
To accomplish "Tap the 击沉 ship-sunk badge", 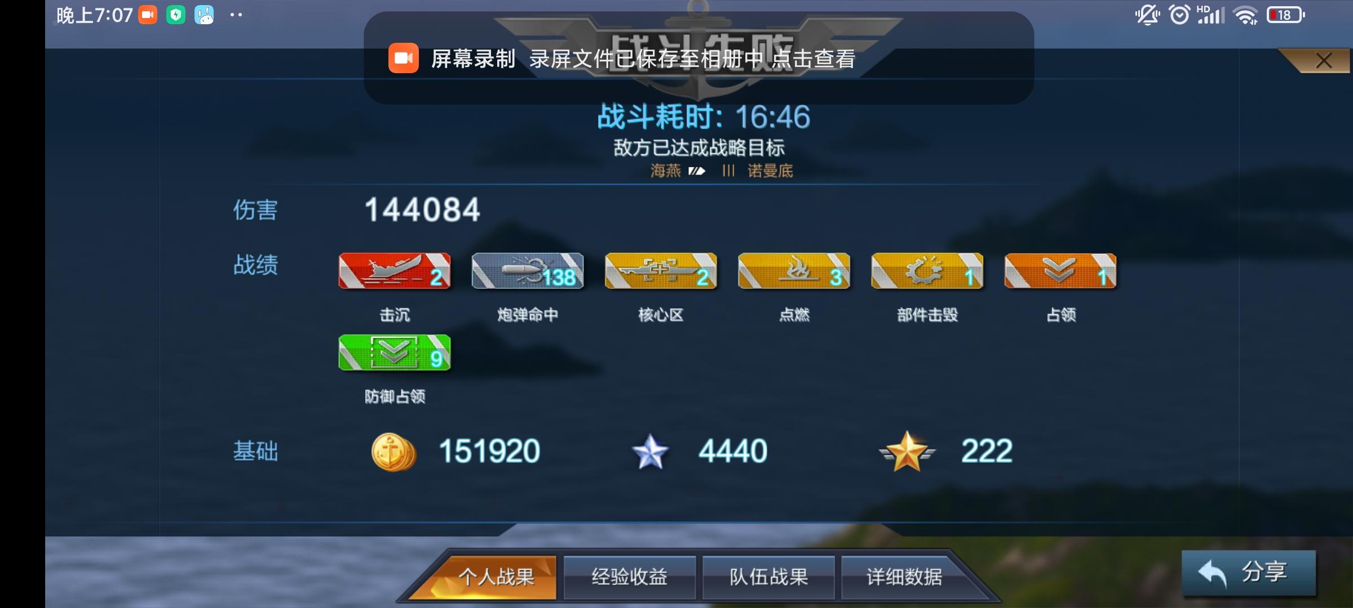I will (x=395, y=271).
